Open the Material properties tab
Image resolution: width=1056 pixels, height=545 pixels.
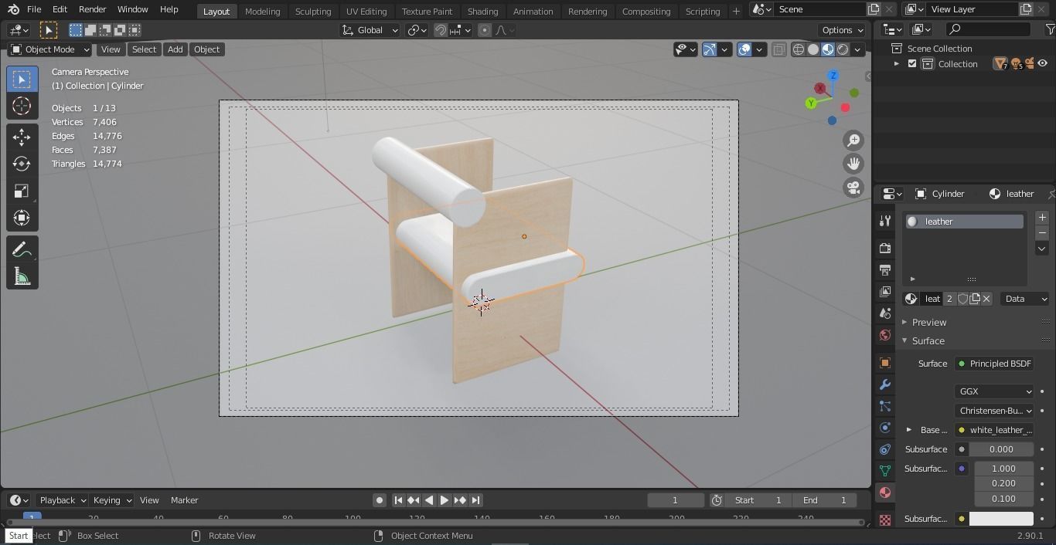(x=885, y=493)
